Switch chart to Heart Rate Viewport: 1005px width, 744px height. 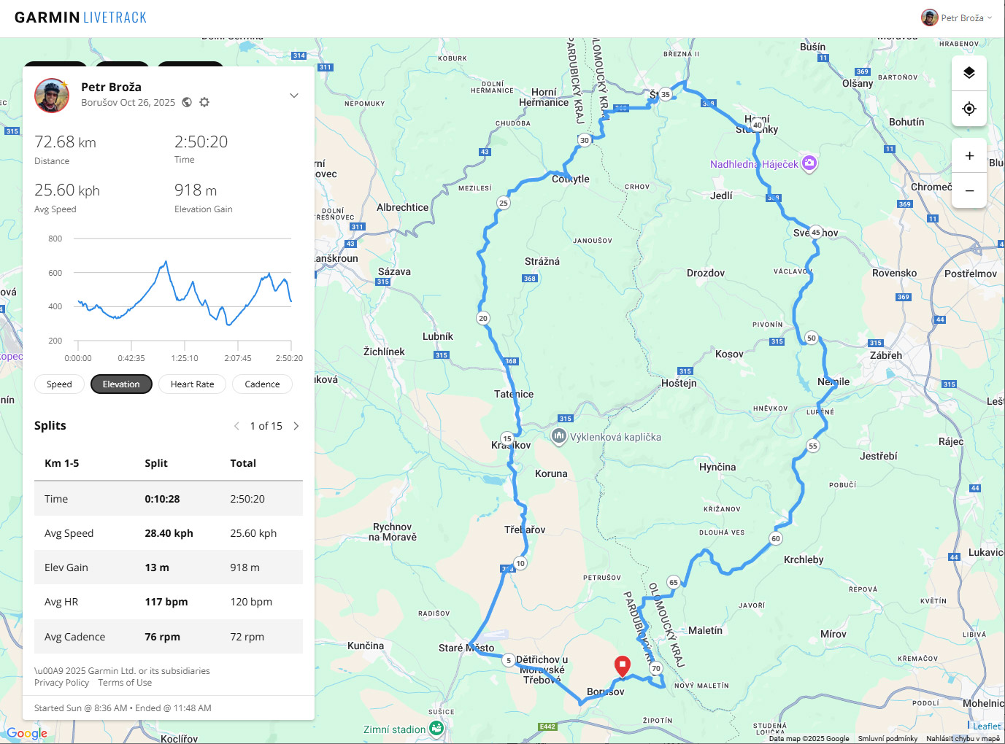(x=192, y=384)
